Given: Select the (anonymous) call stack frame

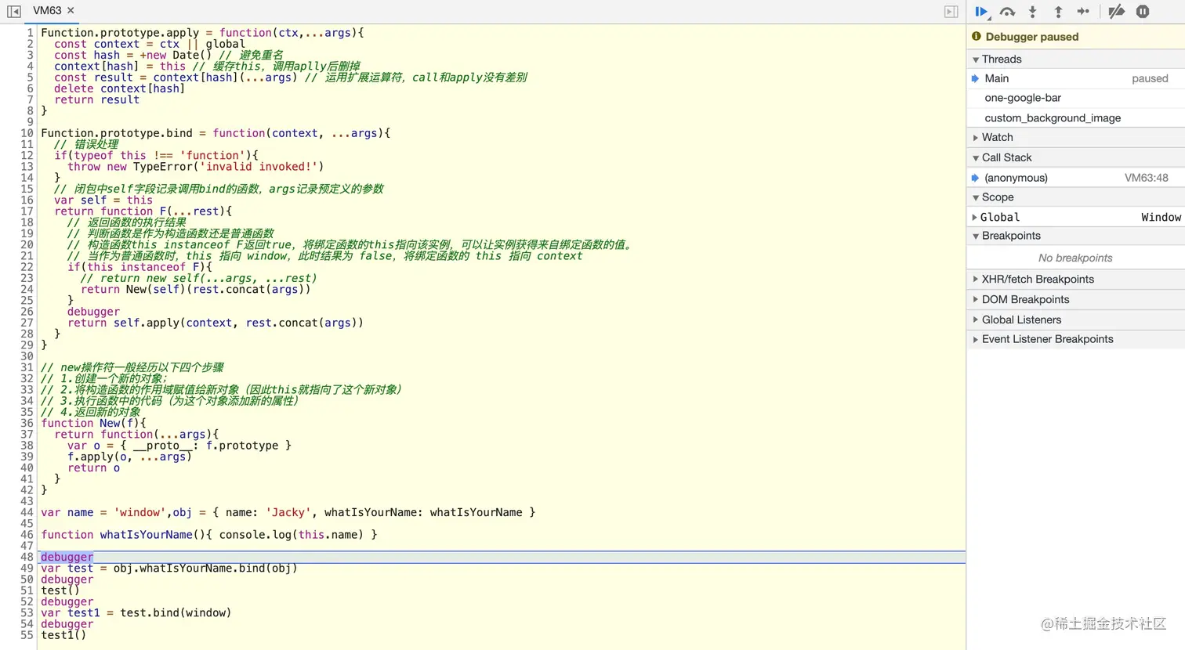Looking at the screenshot, I should [1076, 178].
